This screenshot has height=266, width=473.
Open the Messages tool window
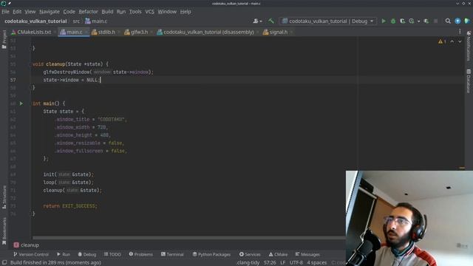(308, 254)
